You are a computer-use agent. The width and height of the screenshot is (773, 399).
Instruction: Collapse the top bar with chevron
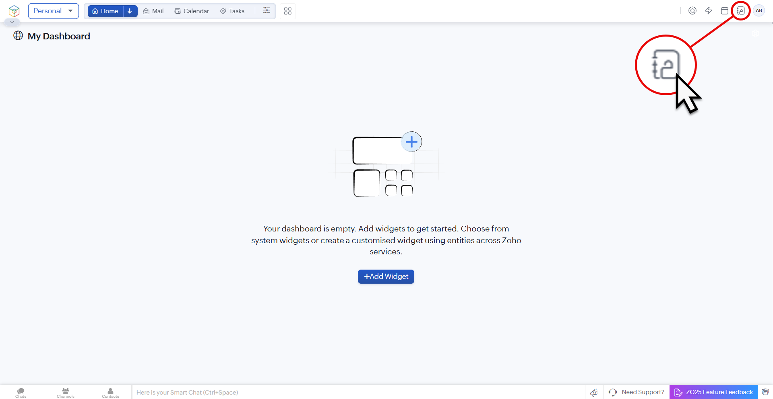[12, 22]
